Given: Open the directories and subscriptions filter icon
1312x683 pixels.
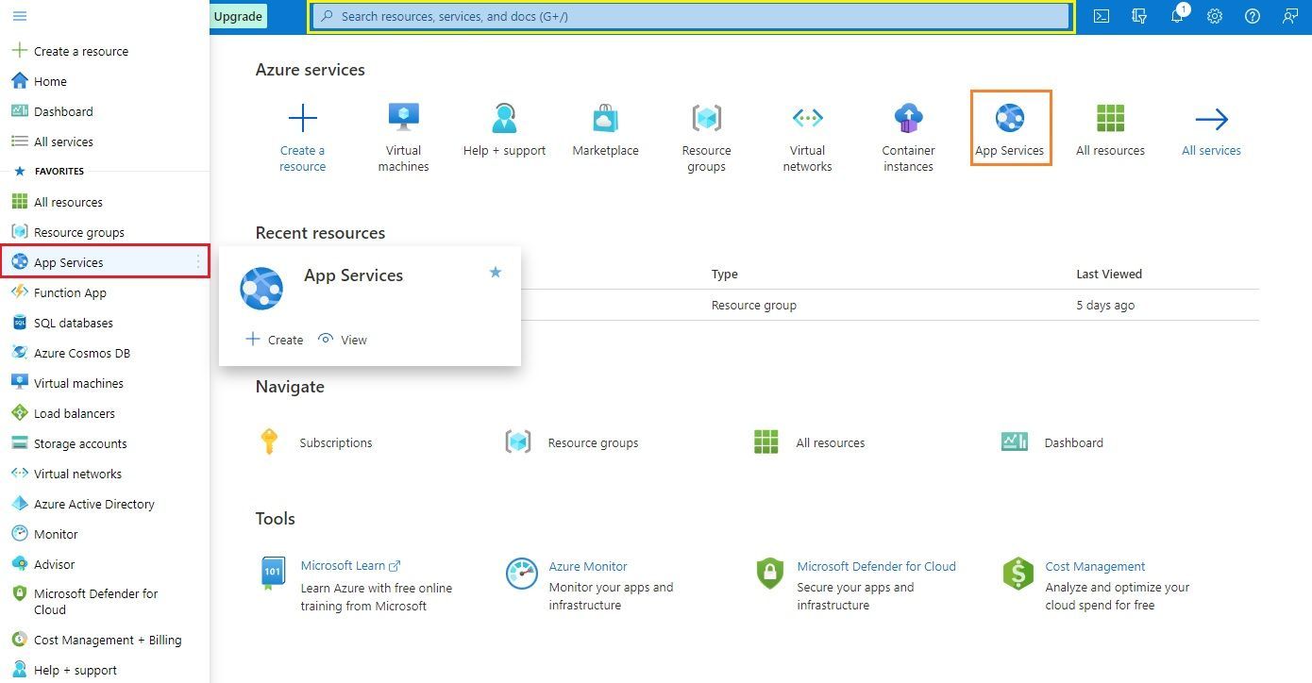Looking at the screenshot, I should (x=1139, y=16).
